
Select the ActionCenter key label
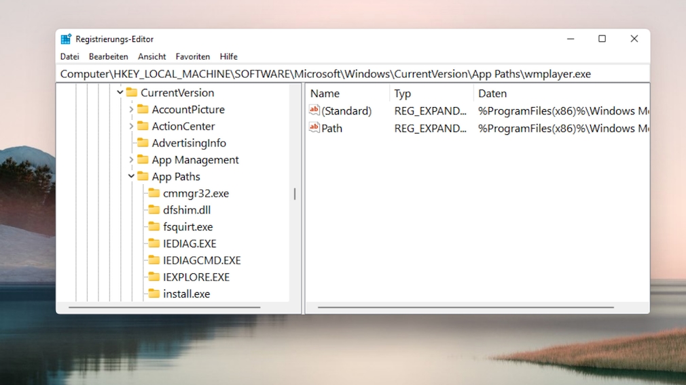[x=183, y=126]
